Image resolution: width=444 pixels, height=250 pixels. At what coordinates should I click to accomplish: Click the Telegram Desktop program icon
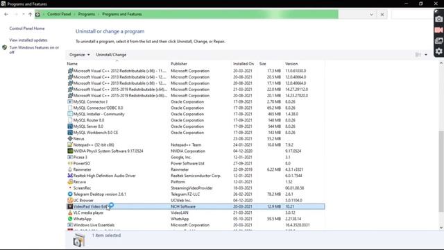70,194
